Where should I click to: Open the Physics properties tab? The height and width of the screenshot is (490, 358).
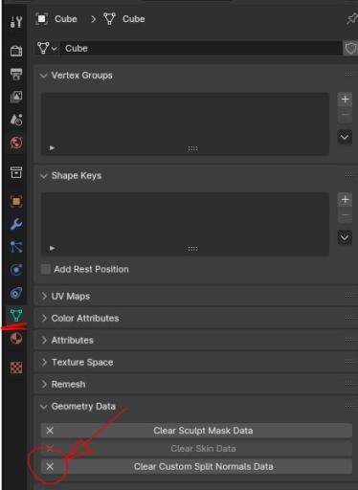tap(16, 270)
